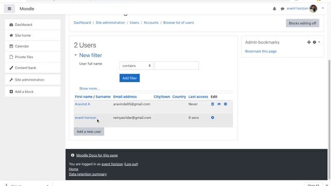Viewport: 331px width, 186px height.
Task: Go to Site administration breadcrumb
Action: click(x=110, y=23)
